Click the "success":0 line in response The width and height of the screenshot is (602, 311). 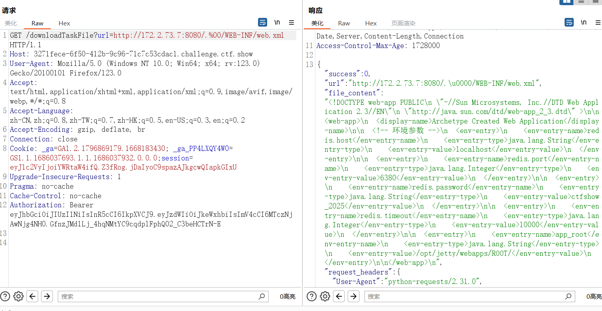click(348, 74)
